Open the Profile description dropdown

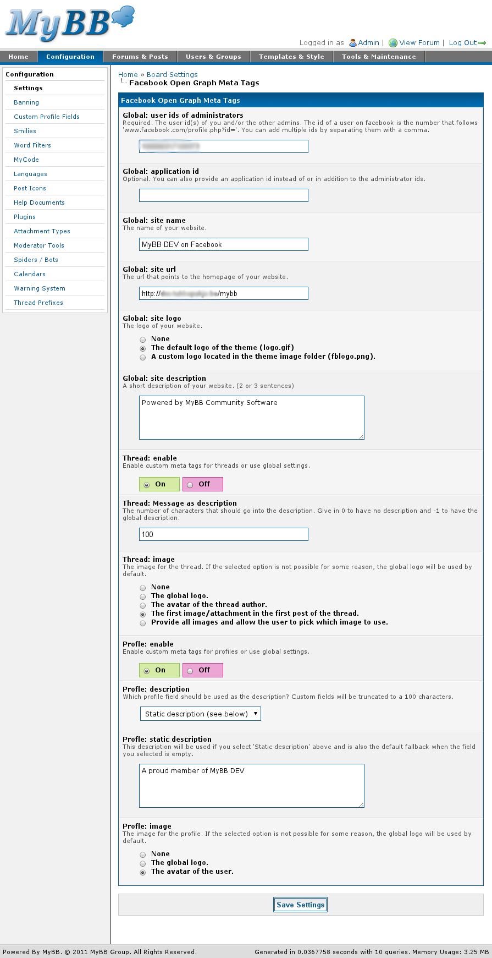pyautogui.click(x=201, y=714)
